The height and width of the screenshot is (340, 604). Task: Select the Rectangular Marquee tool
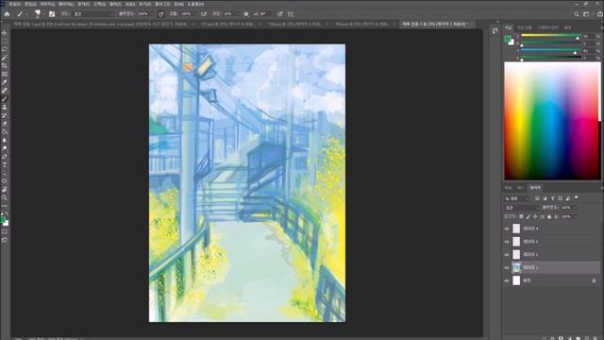[4, 42]
